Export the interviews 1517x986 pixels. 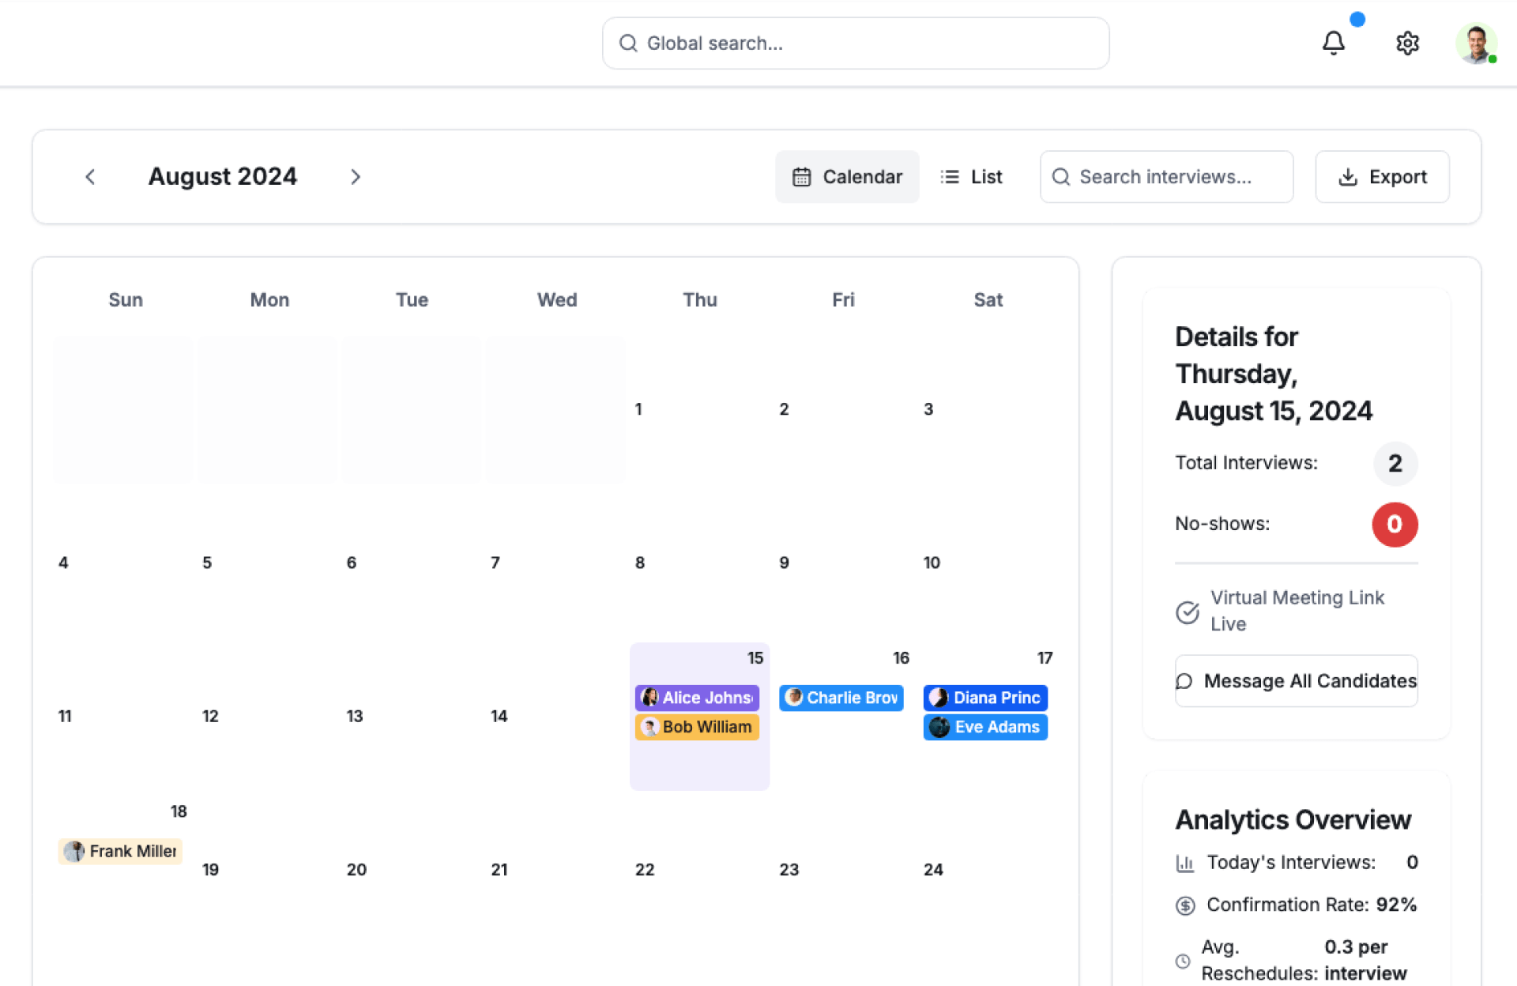(1381, 177)
